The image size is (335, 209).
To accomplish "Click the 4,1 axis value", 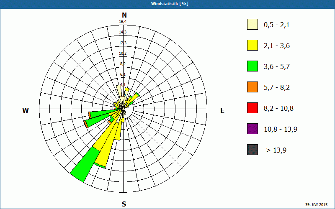I will pos(123,85).
